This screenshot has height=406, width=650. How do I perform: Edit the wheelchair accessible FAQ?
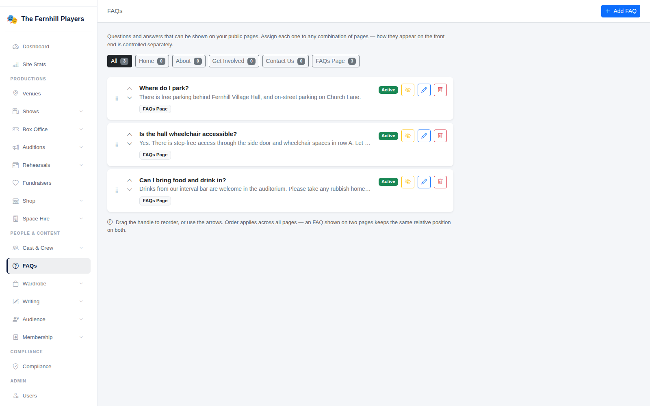coord(424,136)
